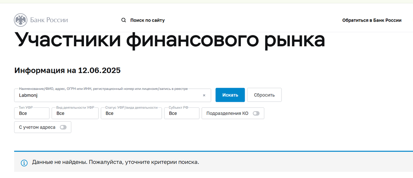Click the Сбросить button
This screenshot has height=178, width=413.
(x=264, y=95)
